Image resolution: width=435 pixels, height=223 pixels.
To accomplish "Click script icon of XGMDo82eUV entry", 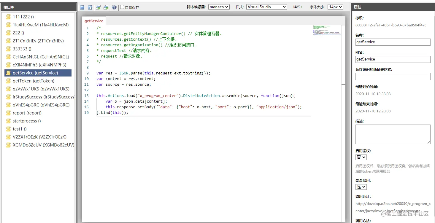I will pyautogui.click(x=8, y=145).
